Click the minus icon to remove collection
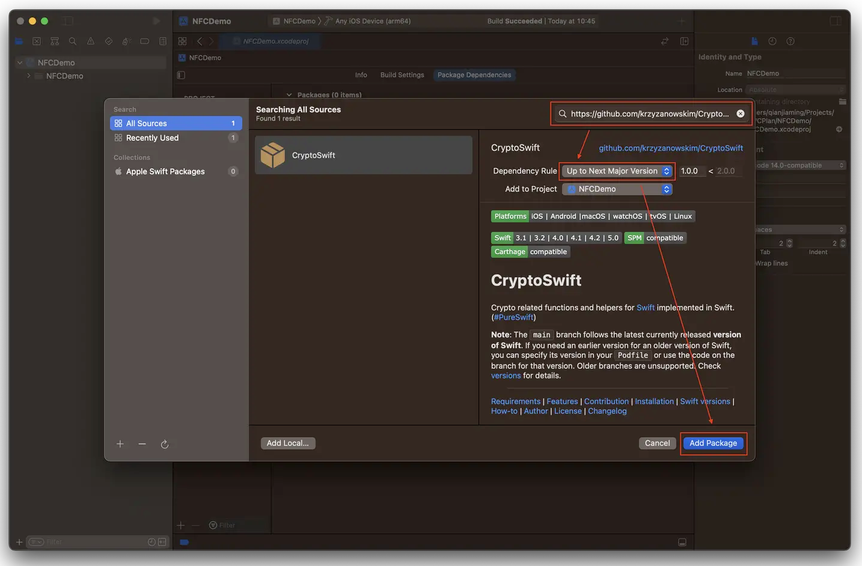Image resolution: width=862 pixels, height=566 pixels. 142,444
